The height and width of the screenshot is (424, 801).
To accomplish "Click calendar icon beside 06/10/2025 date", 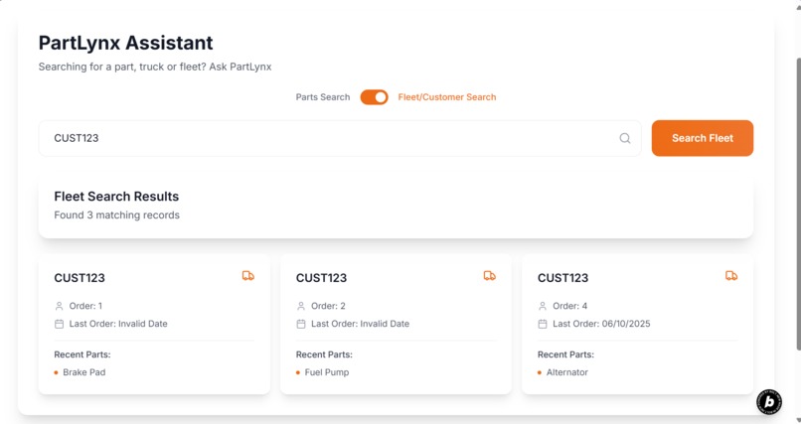I will click(x=543, y=324).
